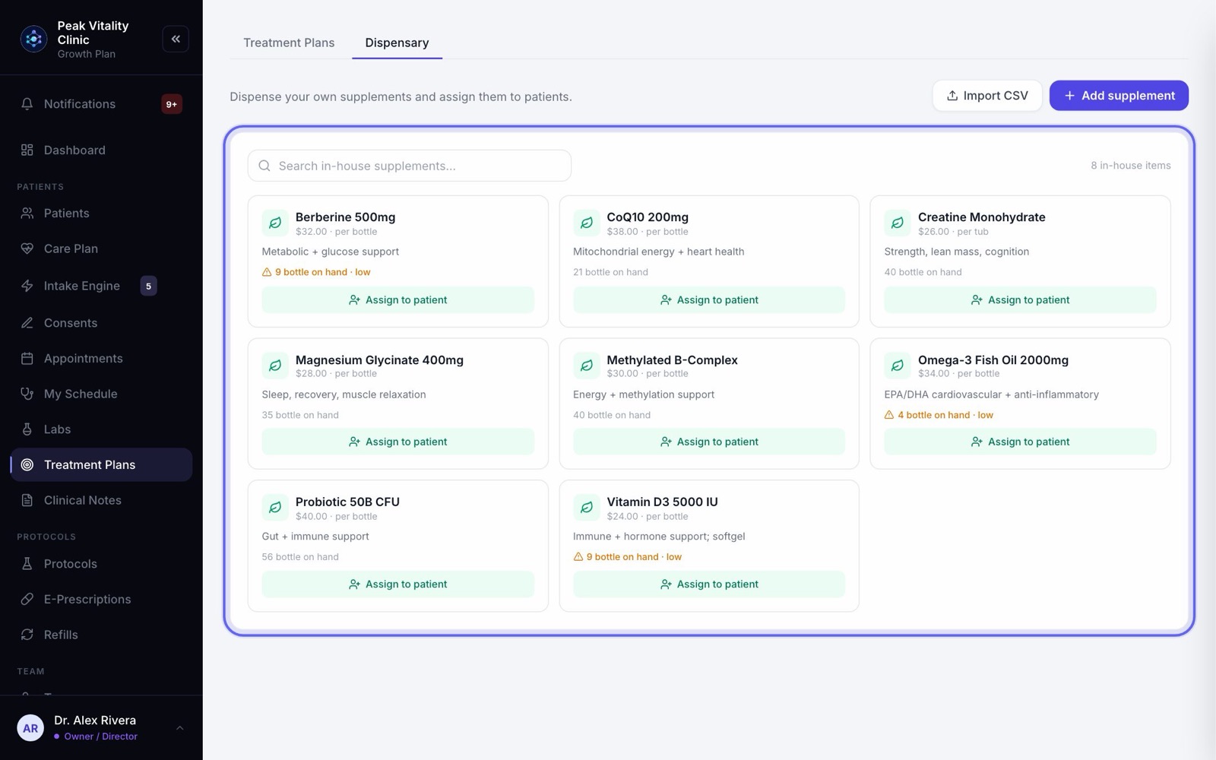Focus the Search in-house supplements field
Image resolution: width=1216 pixels, height=760 pixels.
(x=410, y=166)
